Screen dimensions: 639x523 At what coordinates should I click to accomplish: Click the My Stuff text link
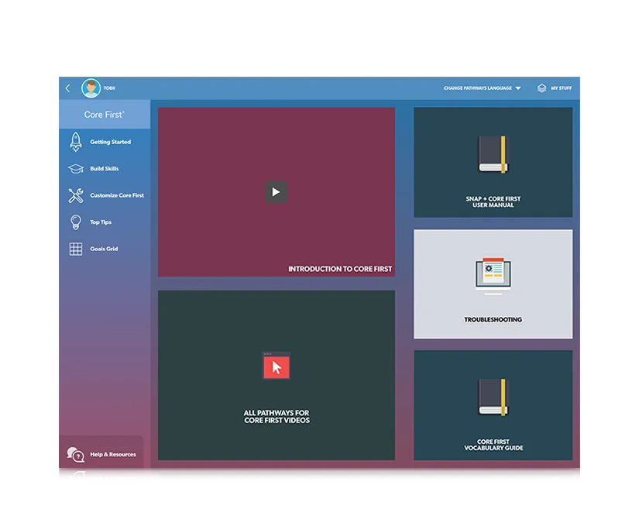tap(562, 88)
